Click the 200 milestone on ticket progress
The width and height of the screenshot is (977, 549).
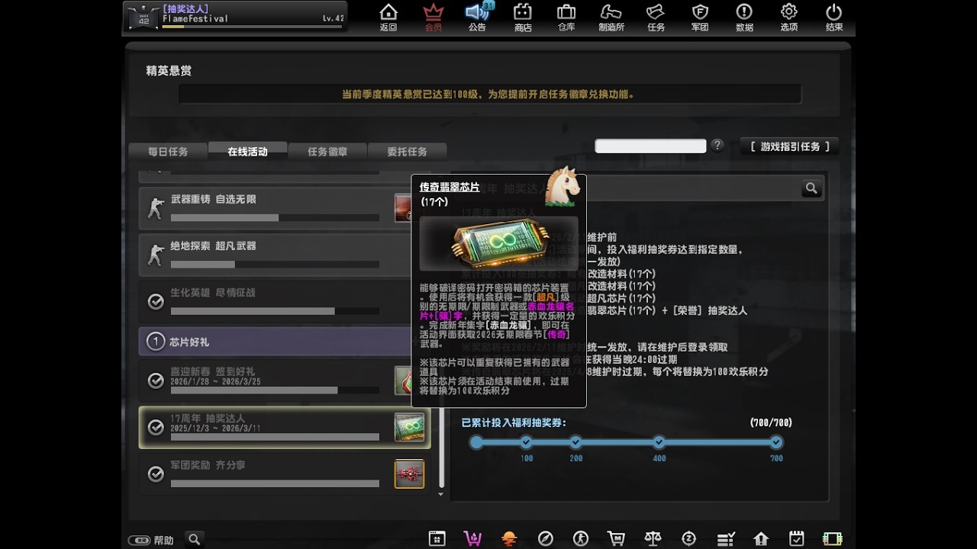tap(576, 442)
